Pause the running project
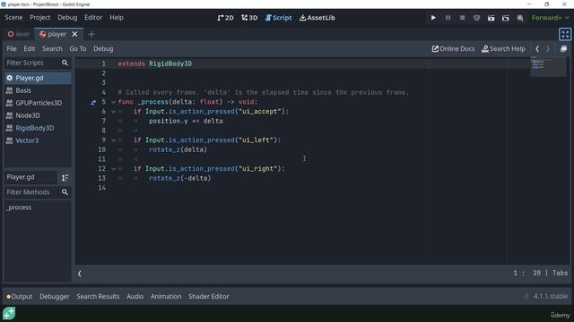The width and height of the screenshot is (574, 322). [x=448, y=18]
